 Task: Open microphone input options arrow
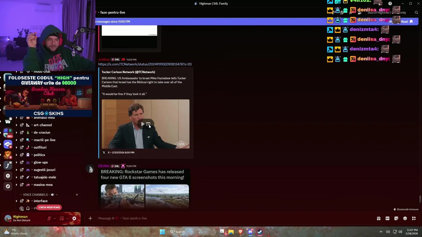coord(55,218)
